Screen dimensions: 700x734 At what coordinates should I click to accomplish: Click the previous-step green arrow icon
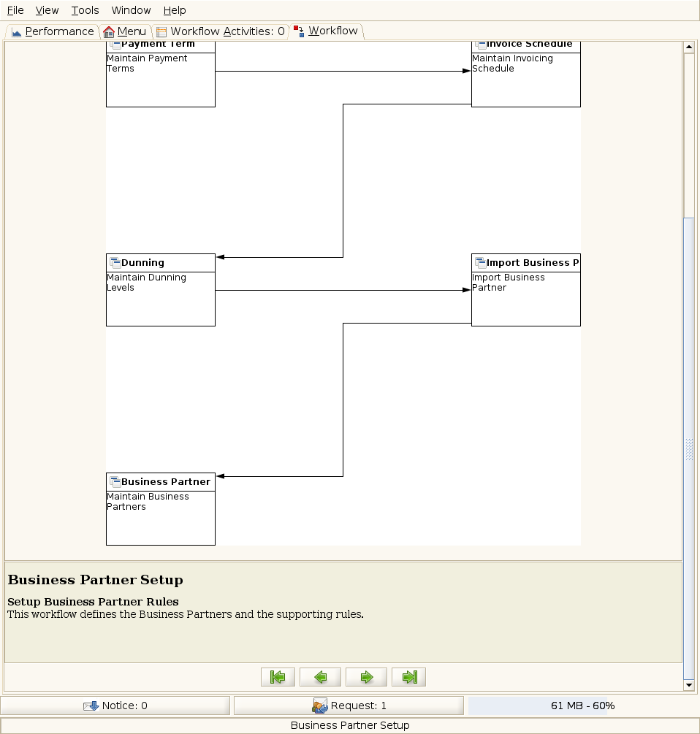(x=321, y=677)
